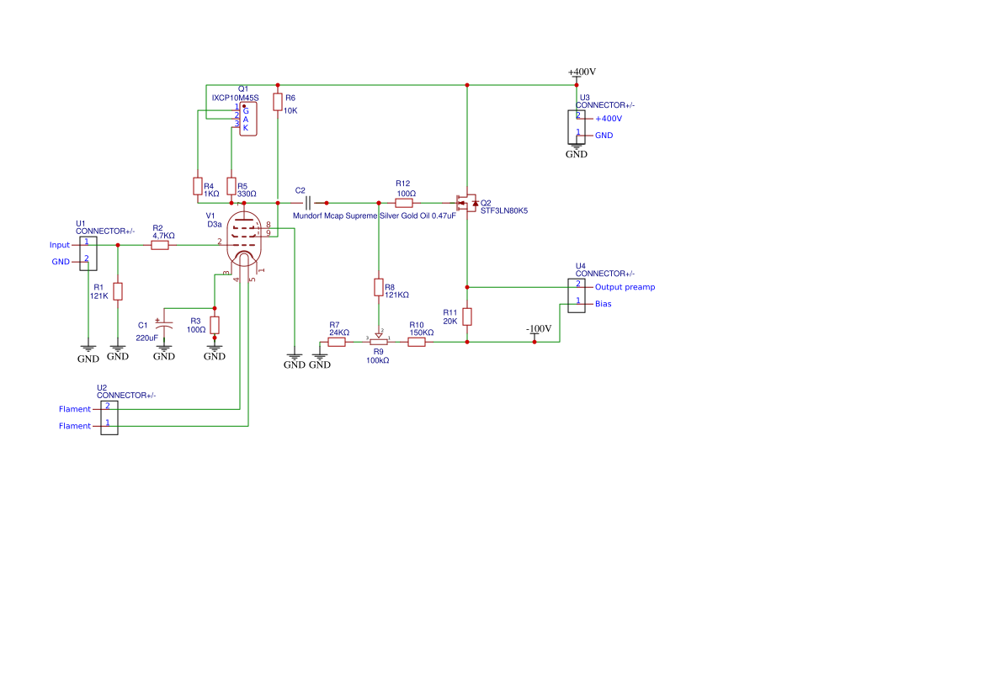This screenshot has width=984, height=697.
Task: Click the U2 filament connector box
Action: point(109,418)
